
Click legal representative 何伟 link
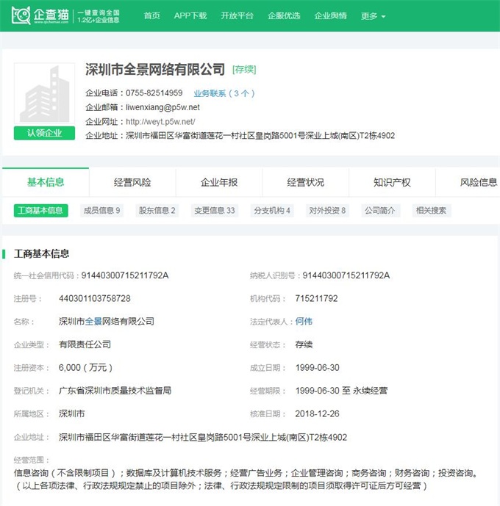point(304,322)
